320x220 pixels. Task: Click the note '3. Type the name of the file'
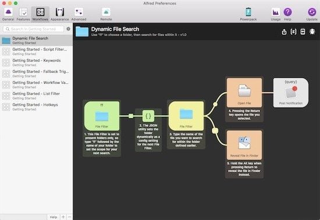click(x=186, y=140)
